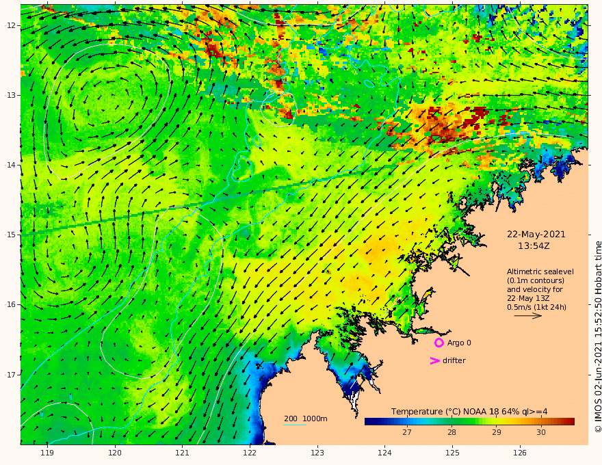Click the '27' colorbar tick label

(407, 432)
